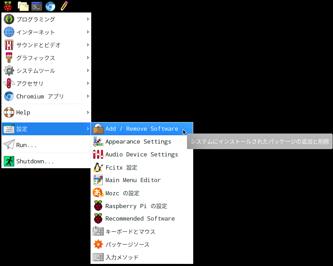Open Audio Device Settings entry
The height and width of the screenshot is (266, 333).
[x=142, y=154]
